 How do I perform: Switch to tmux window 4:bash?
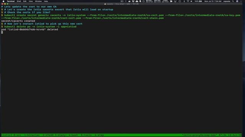73,135
